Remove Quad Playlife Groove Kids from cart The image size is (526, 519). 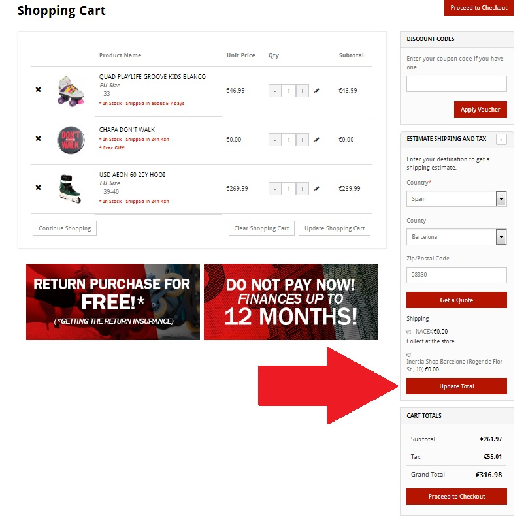click(x=39, y=89)
